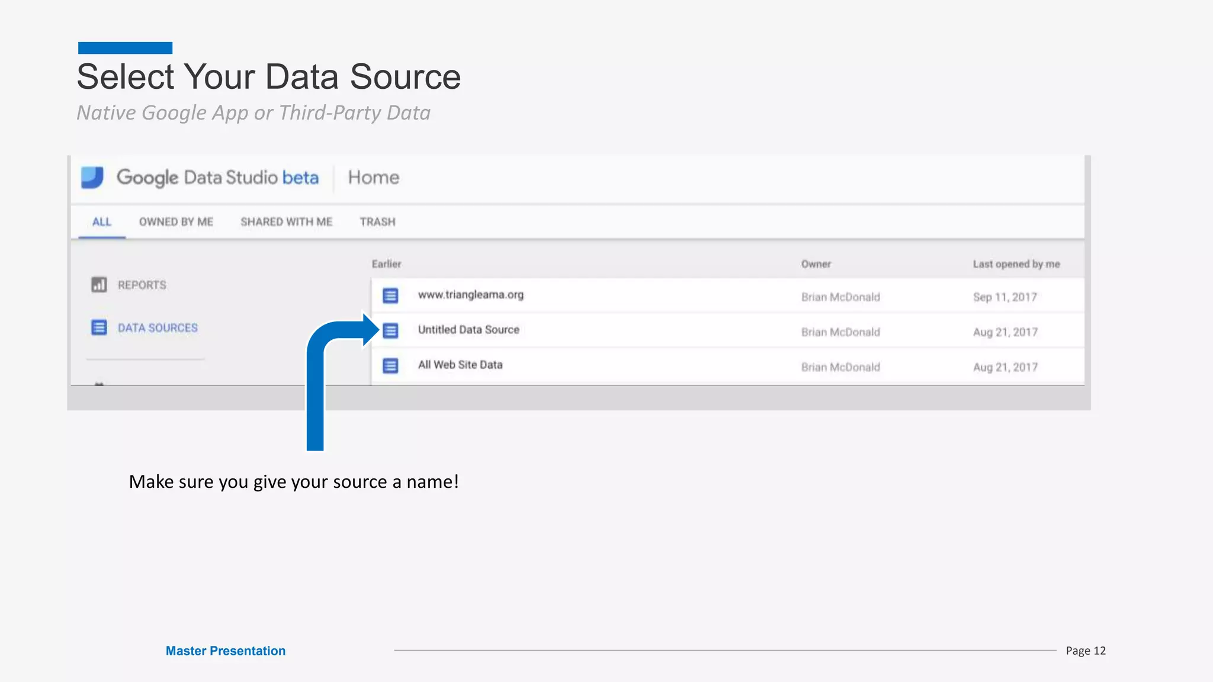Viewport: 1213px width, 682px height.
Task: Switch to the OWNED BY ME tab
Action: pos(176,222)
